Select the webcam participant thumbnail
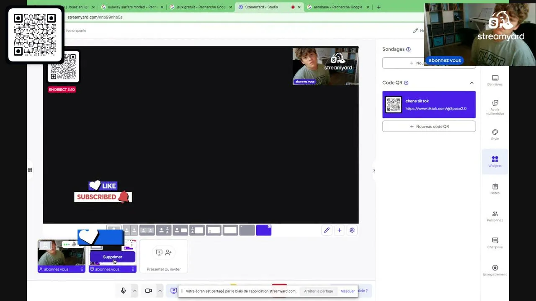This screenshot has width=536, height=301. point(62,257)
